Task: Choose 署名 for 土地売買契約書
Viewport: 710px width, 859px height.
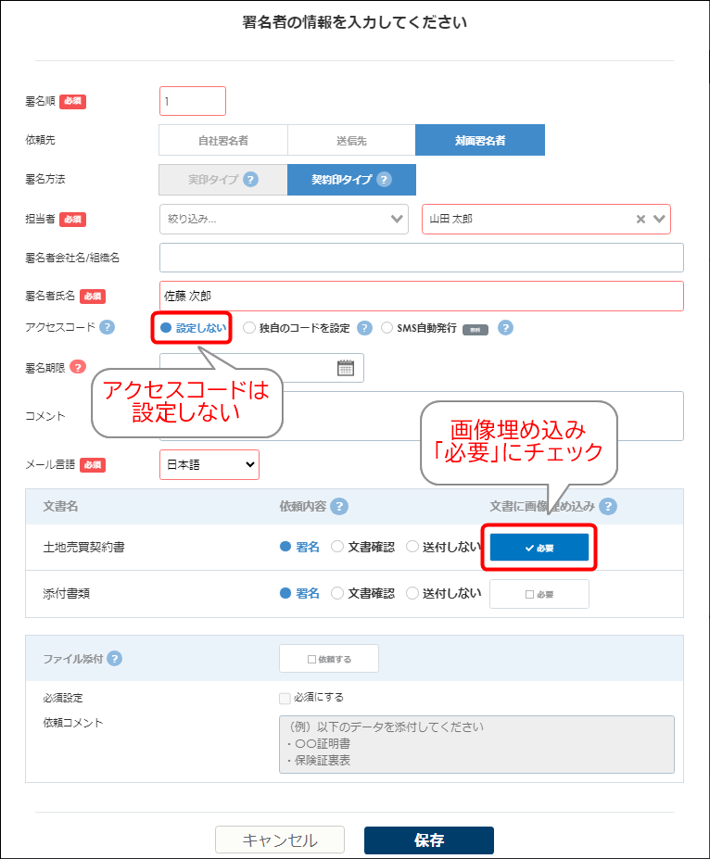Action: [x=299, y=547]
